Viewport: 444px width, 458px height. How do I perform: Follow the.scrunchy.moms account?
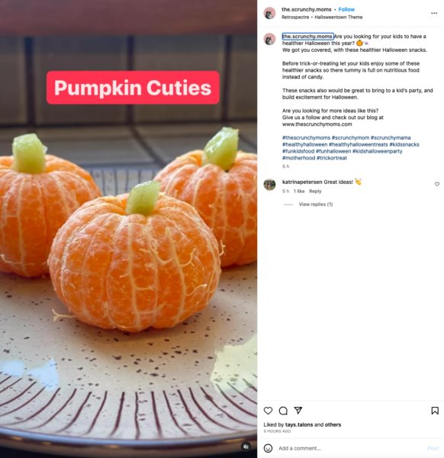pos(346,9)
